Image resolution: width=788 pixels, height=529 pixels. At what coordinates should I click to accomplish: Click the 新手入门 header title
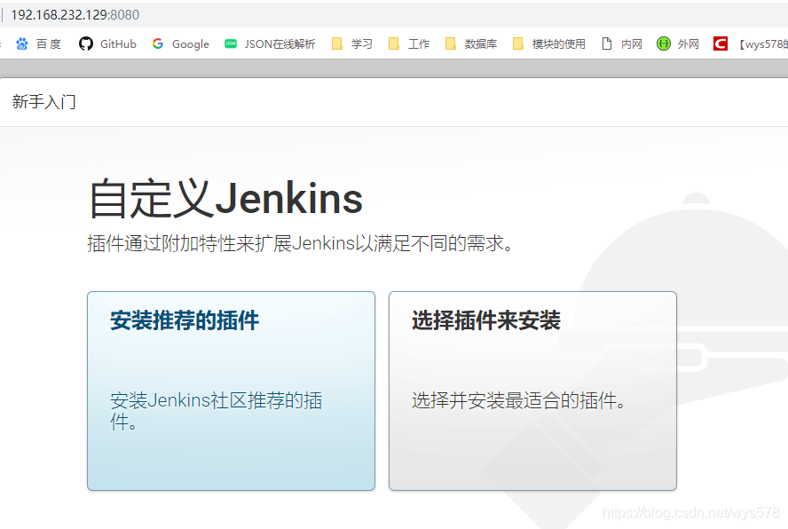44,101
